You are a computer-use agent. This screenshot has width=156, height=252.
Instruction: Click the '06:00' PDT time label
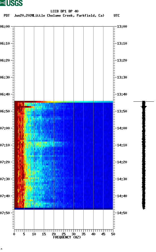coord(5,27)
